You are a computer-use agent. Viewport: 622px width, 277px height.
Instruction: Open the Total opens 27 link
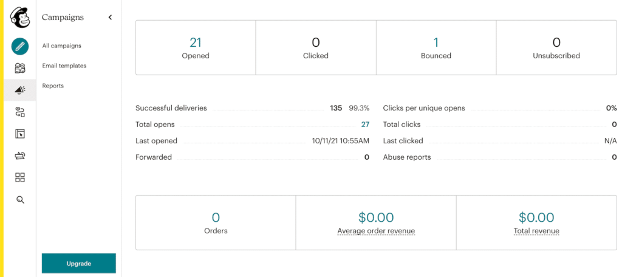[x=365, y=125]
